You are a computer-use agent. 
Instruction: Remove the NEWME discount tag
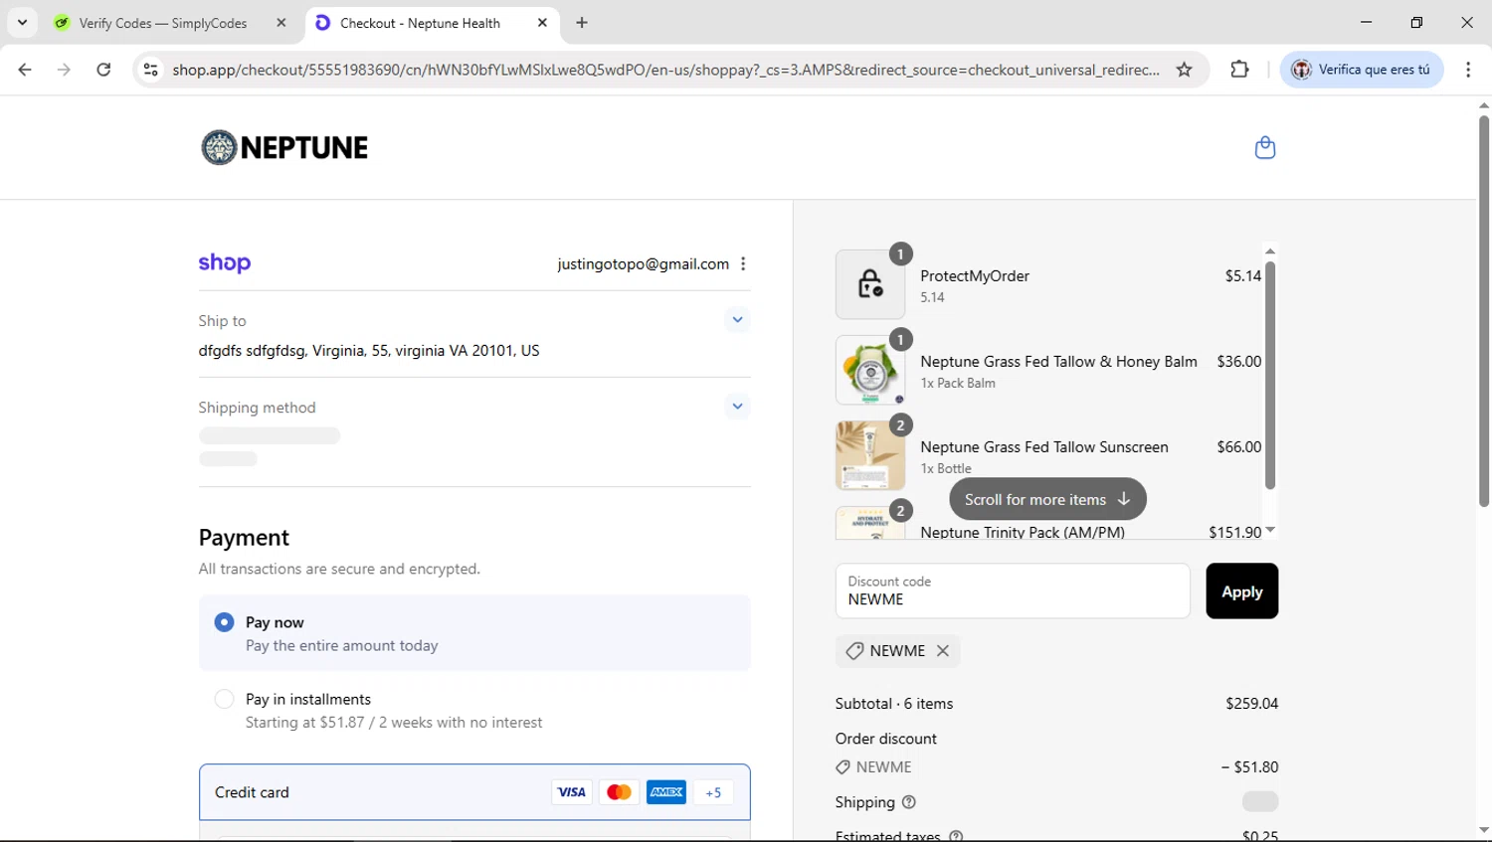(943, 650)
